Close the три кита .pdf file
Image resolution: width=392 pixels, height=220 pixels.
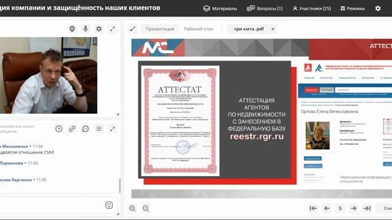273,29
